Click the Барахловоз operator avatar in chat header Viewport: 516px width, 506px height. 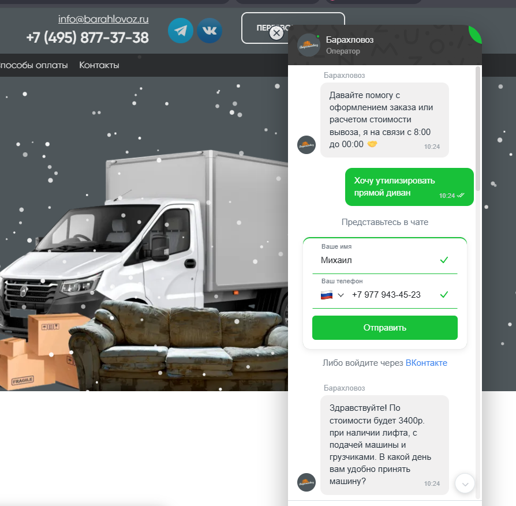308,45
